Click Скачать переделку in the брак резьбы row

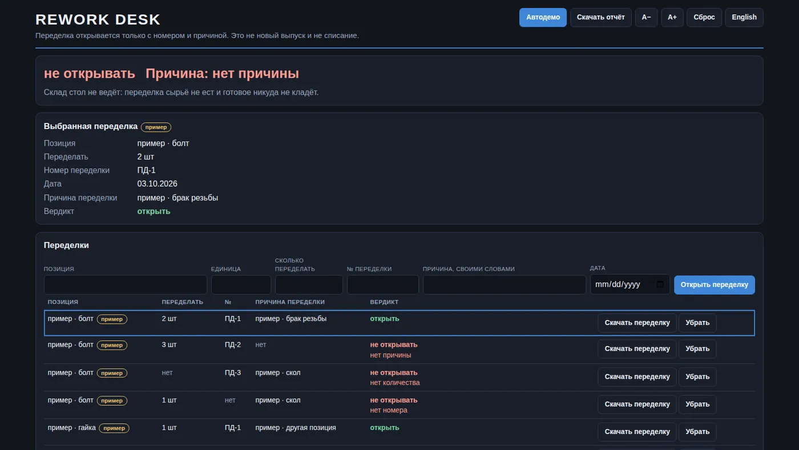tap(637, 323)
